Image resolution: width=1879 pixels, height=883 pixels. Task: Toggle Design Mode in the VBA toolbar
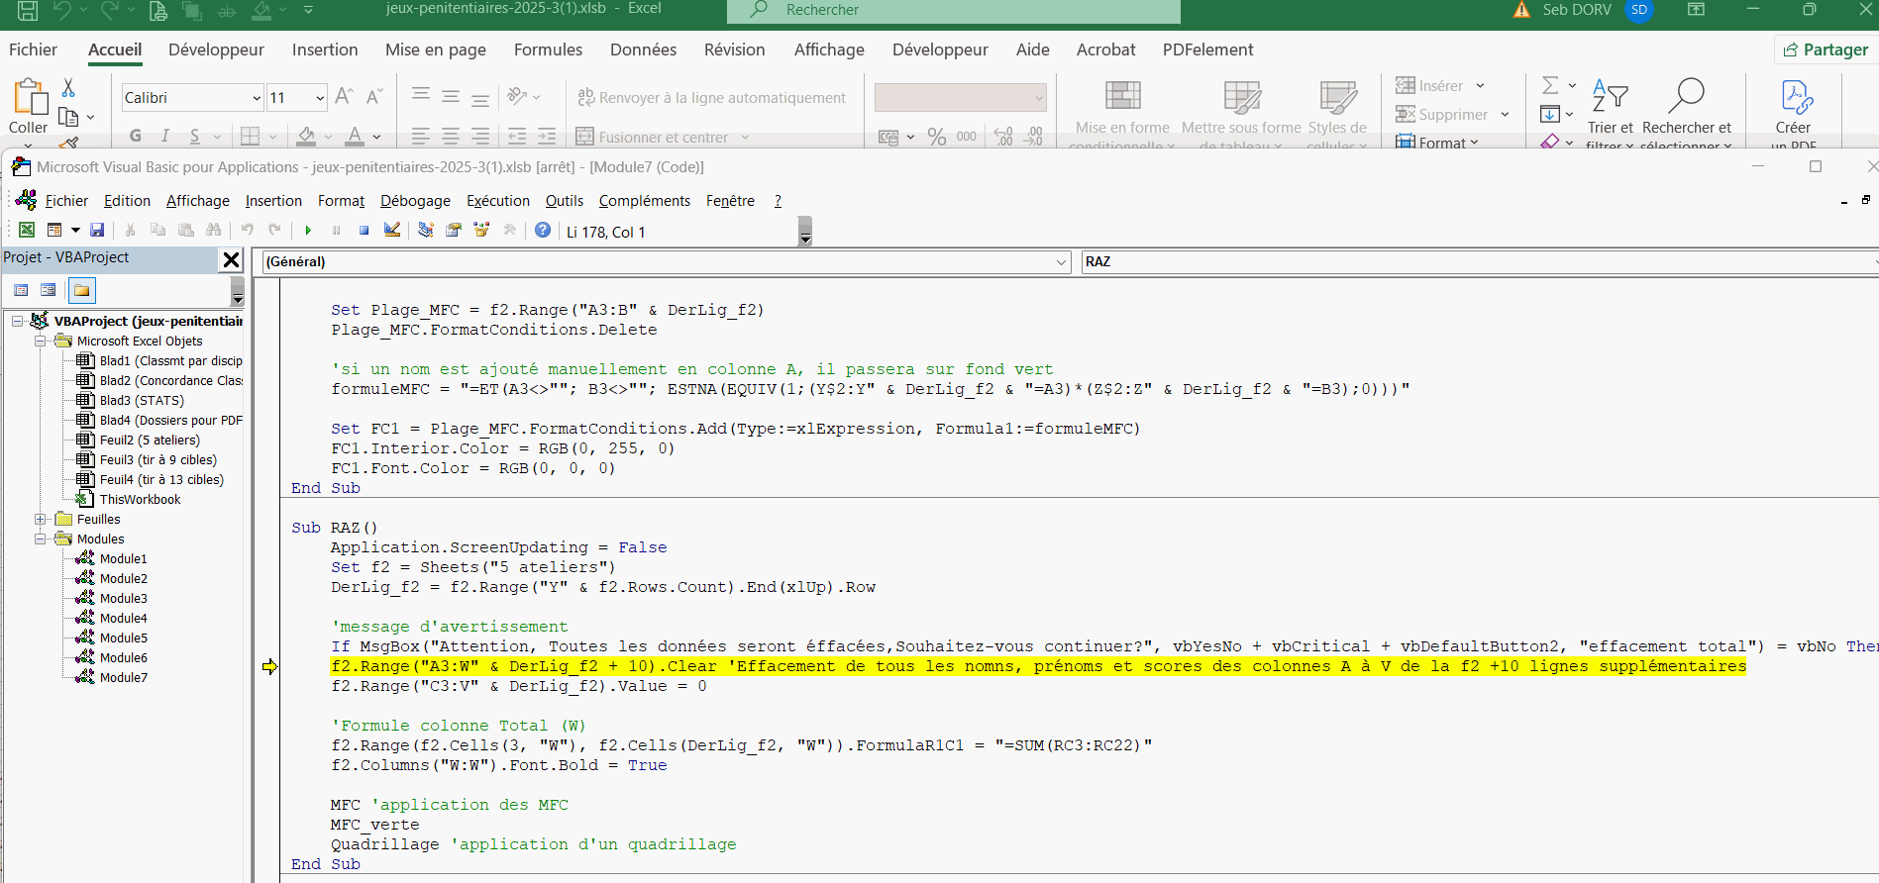point(392,231)
